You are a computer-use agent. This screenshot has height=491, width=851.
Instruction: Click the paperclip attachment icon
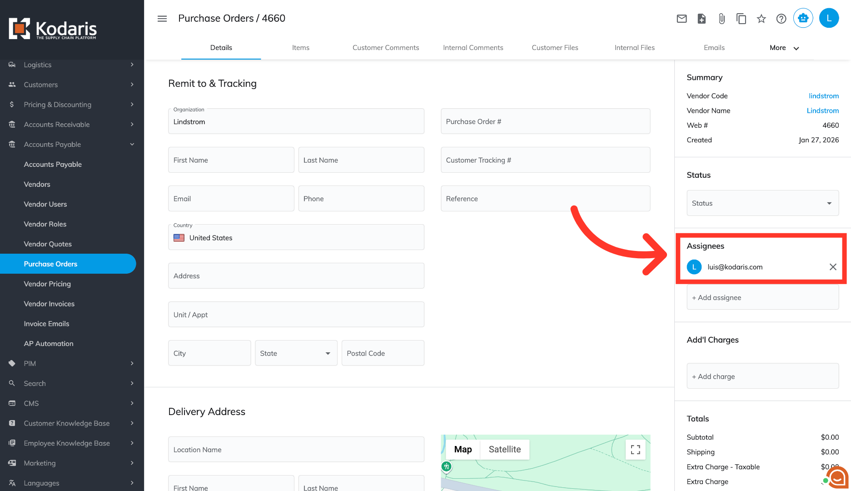[722, 19]
